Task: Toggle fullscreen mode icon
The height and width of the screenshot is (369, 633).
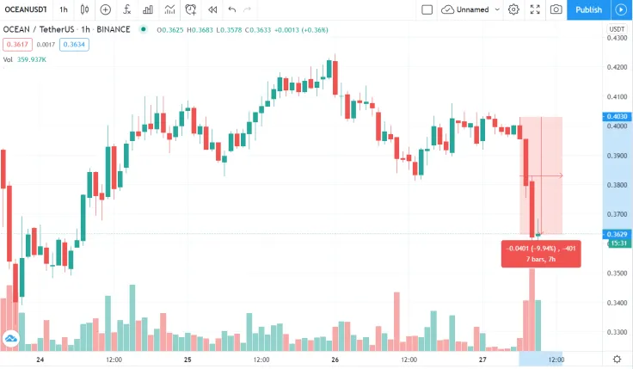Action: 535,9
